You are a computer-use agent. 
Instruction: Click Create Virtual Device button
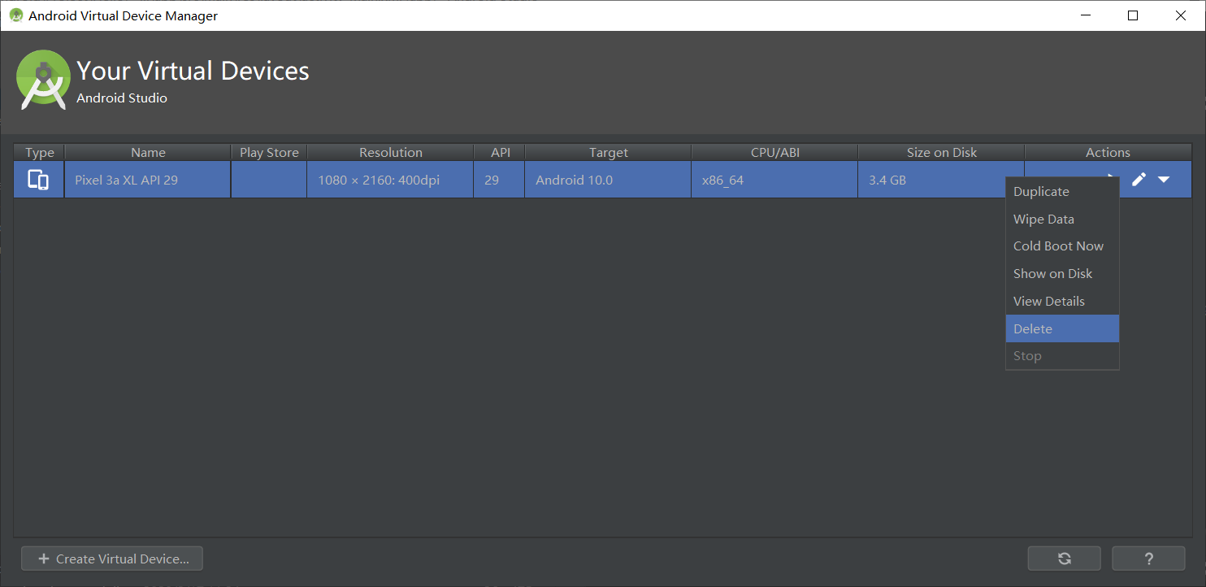pyautogui.click(x=112, y=559)
